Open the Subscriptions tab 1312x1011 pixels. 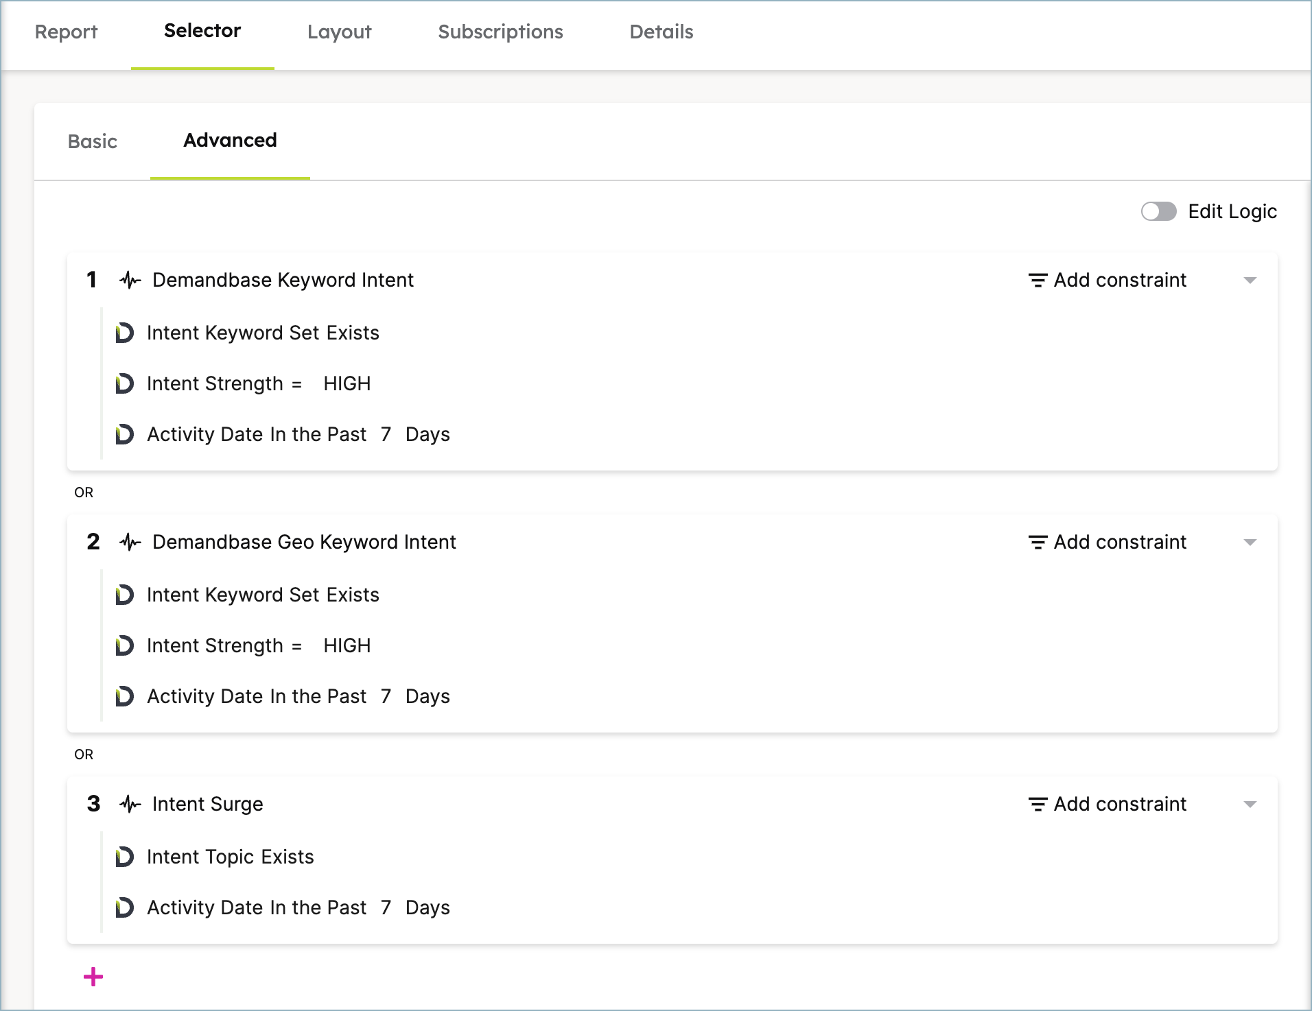(500, 32)
